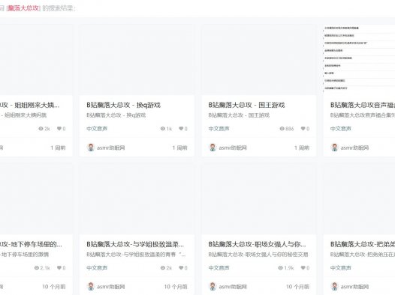Open card title ending '地下停车场里的...'
The width and height of the screenshot is (395, 295).
[31, 244]
